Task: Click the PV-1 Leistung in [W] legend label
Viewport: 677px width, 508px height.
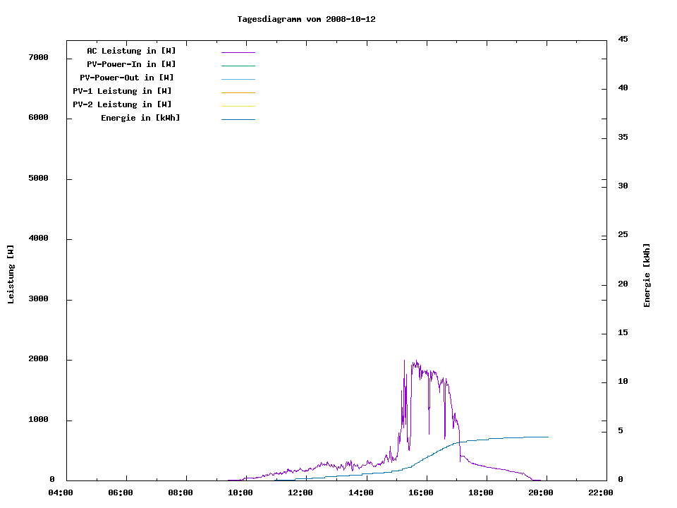Action: (x=122, y=91)
